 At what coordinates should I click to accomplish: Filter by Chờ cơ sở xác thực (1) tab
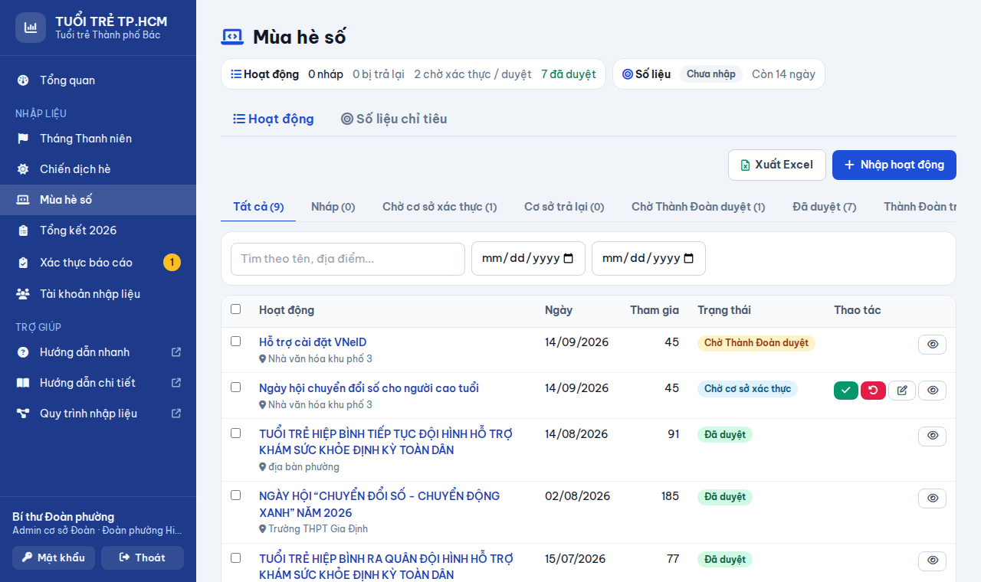[440, 207]
